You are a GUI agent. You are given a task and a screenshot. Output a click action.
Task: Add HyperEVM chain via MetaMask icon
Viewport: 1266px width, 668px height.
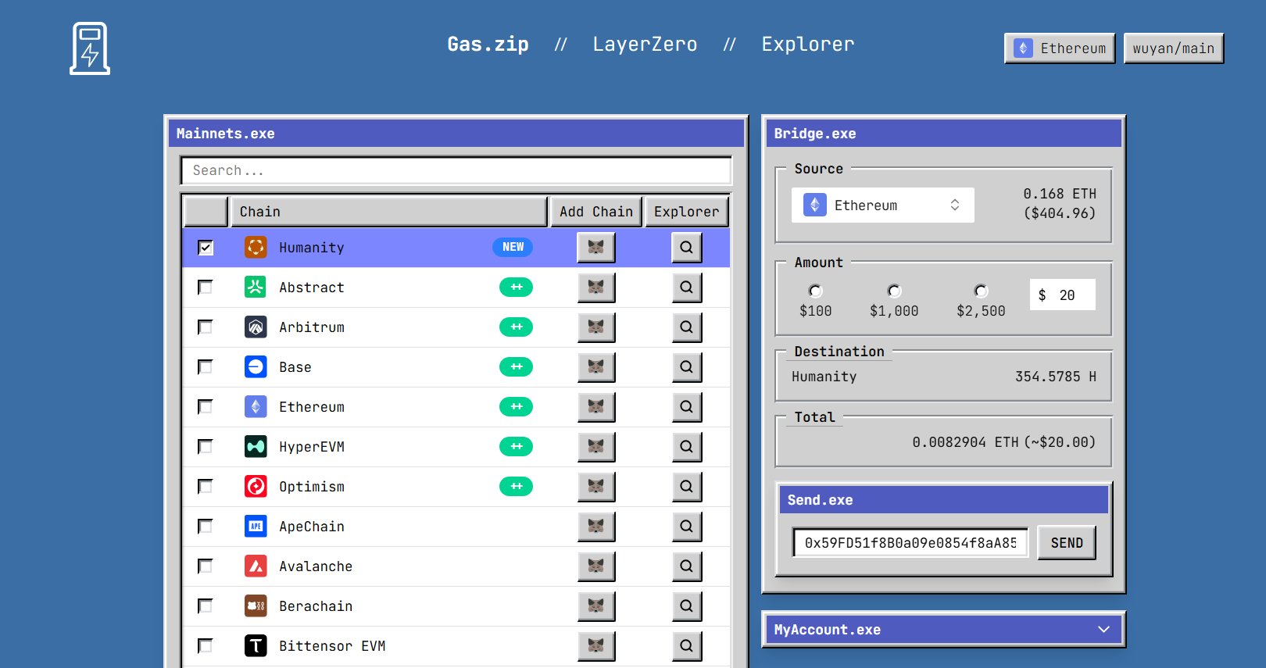[596, 447]
